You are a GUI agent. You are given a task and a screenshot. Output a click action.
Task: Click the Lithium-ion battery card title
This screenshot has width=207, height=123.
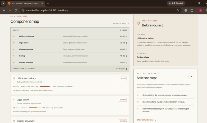[26, 78]
